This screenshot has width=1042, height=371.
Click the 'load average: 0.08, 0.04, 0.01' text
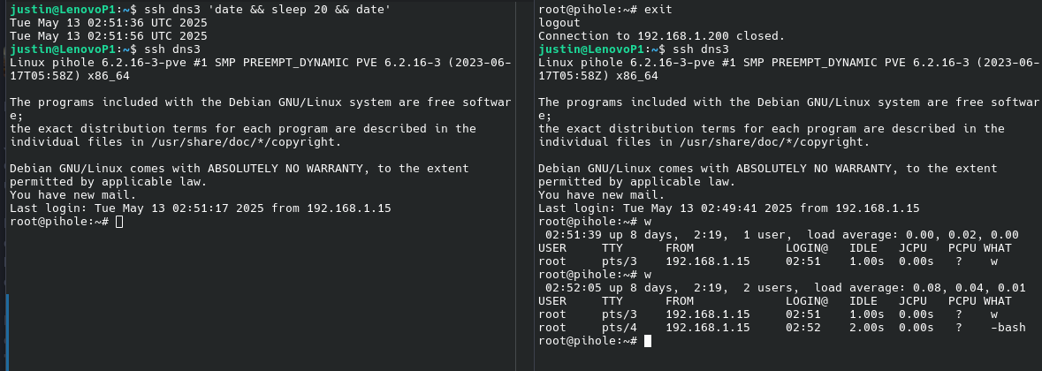[920, 288]
